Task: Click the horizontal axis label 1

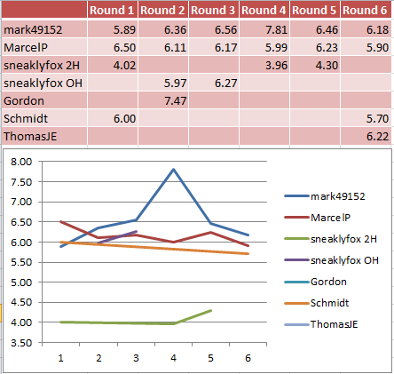Action: click(60, 358)
